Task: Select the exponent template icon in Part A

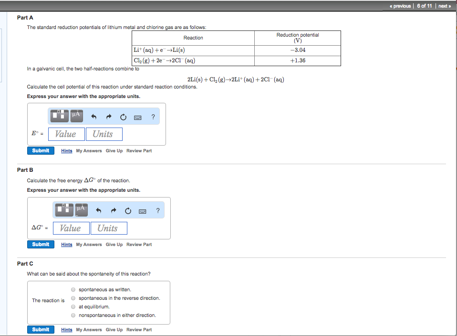Action: [58, 115]
